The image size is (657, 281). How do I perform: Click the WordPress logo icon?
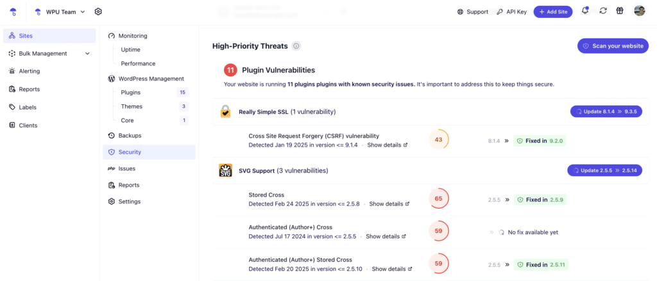tap(112, 78)
